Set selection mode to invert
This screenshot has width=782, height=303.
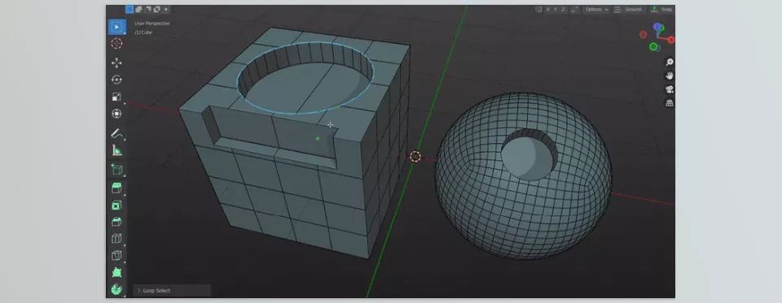(x=156, y=9)
